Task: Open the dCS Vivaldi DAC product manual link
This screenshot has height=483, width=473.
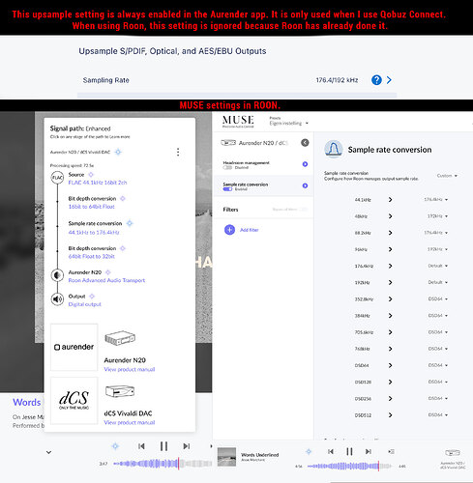Action: point(130,422)
